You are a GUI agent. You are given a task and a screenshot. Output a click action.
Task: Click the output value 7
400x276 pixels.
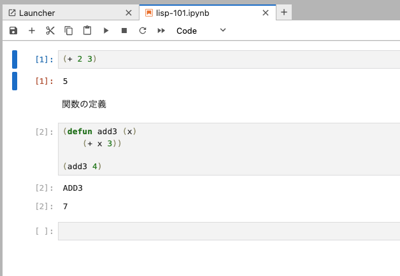point(66,206)
